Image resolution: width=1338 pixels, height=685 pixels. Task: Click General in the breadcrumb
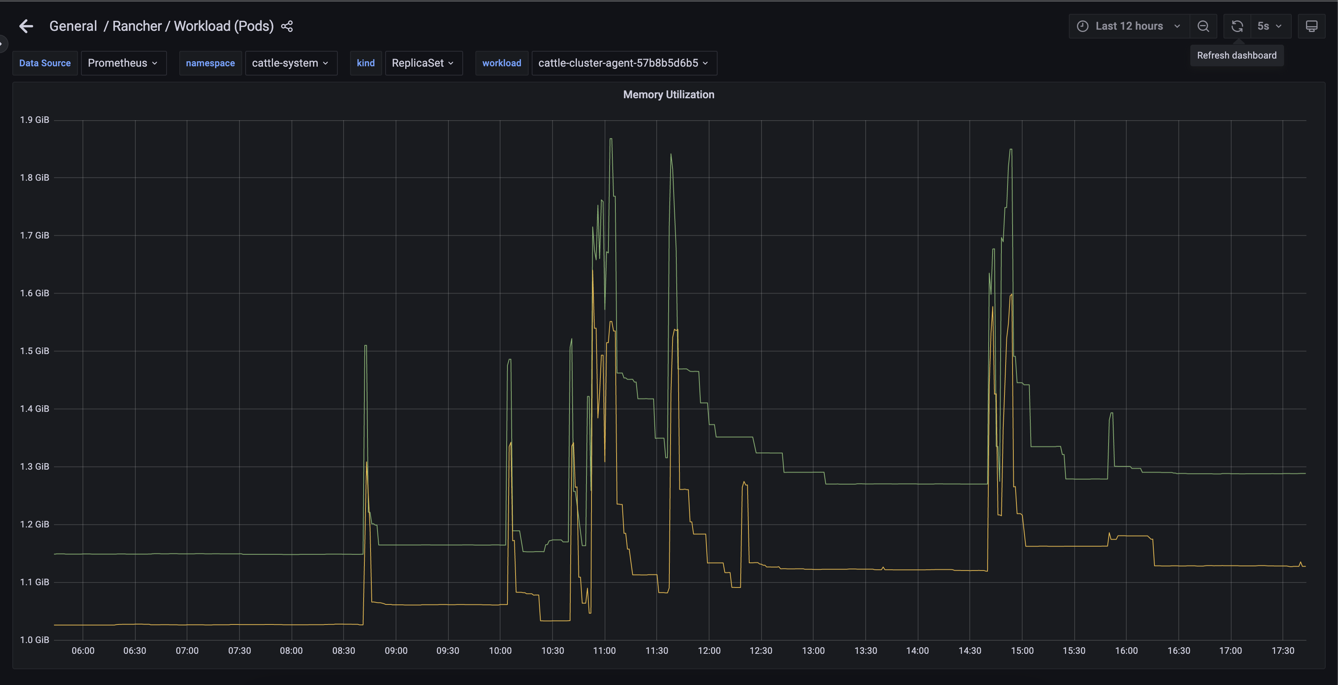point(73,26)
